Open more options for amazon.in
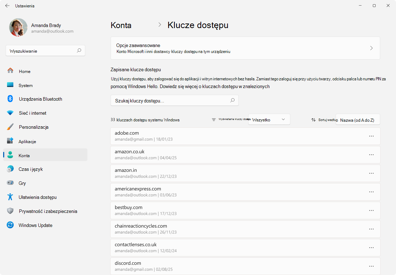The image size is (396, 275). coord(371,173)
